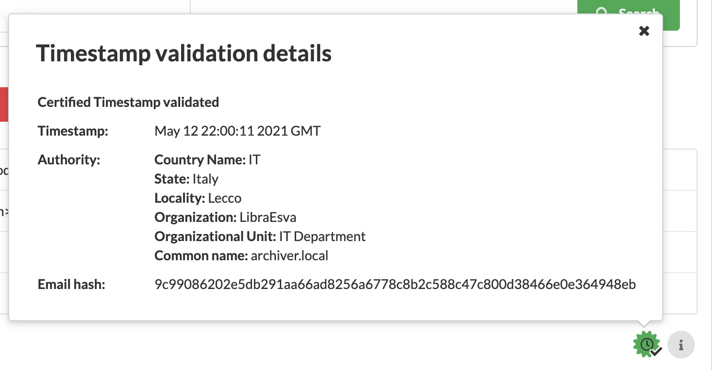Click the 'Organizational Unit: IT Department' line
The image size is (712, 370).
point(260,236)
